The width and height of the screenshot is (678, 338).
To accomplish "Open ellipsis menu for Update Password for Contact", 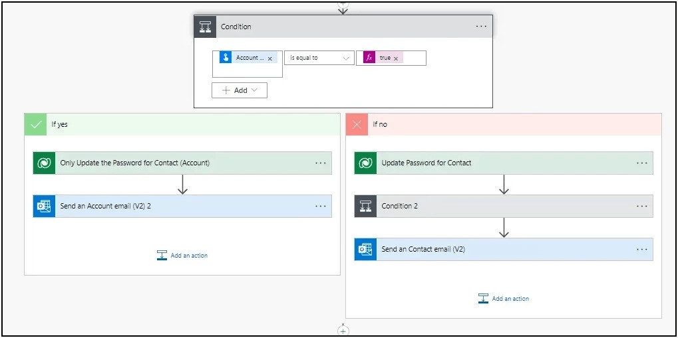I will [641, 163].
